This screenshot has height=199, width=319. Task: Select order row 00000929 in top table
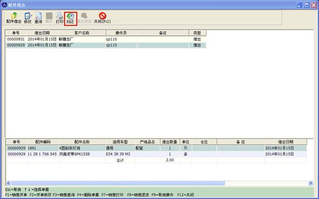(x=106, y=45)
